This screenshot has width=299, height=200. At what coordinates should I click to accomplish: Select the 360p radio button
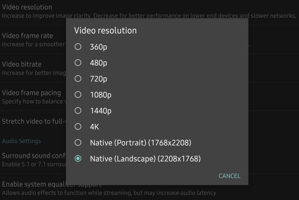(78, 47)
